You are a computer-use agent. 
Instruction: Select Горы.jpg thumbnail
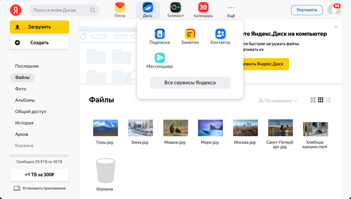click(x=105, y=128)
